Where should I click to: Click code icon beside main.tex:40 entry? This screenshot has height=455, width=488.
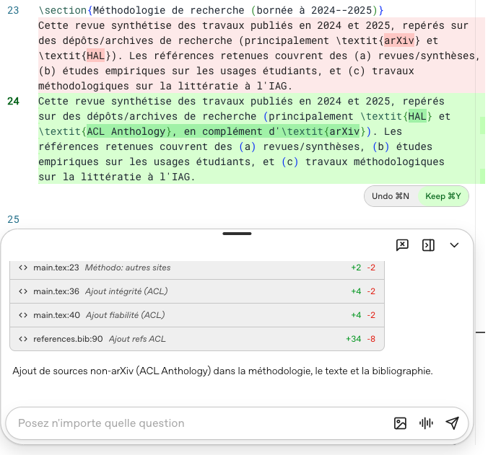coord(23,315)
